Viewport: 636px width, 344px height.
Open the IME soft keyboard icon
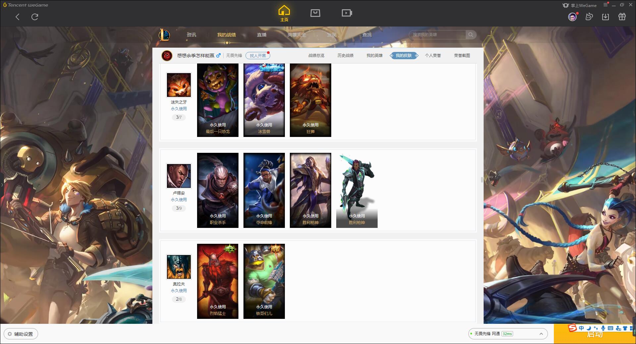pos(610,328)
